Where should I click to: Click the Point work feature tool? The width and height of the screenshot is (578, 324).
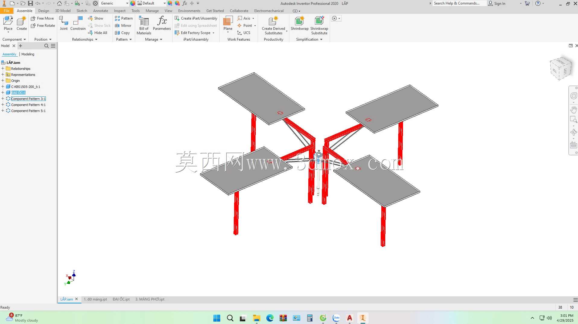click(x=245, y=26)
